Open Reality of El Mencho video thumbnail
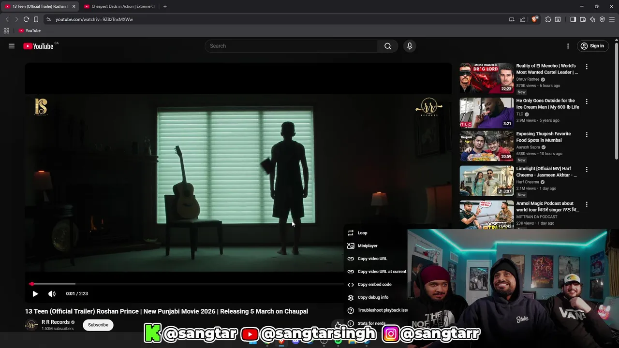 coord(486,78)
